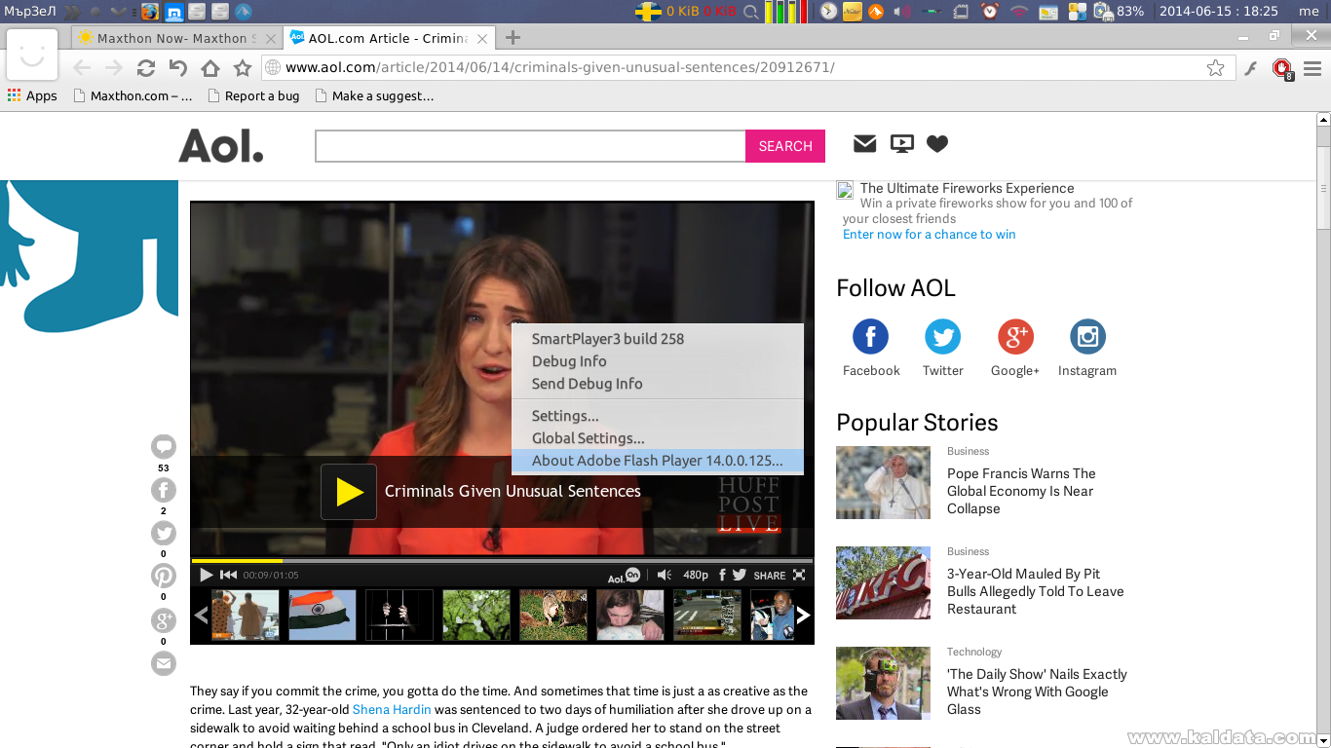Viewport: 1331px width, 748px height.
Task: Open system clock in top panel
Action: click(1218, 12)
